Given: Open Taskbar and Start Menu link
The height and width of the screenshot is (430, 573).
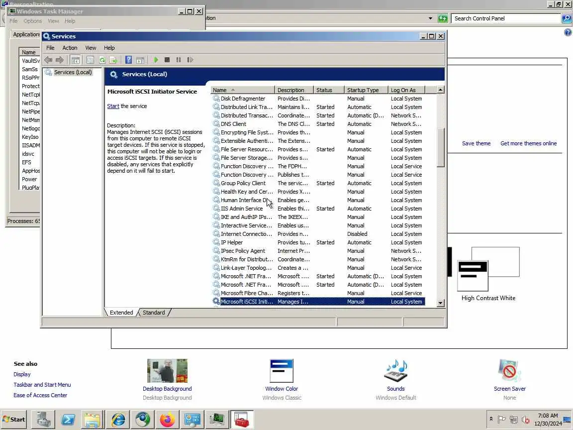Looking at the screenshot, I should click(42, 385).
